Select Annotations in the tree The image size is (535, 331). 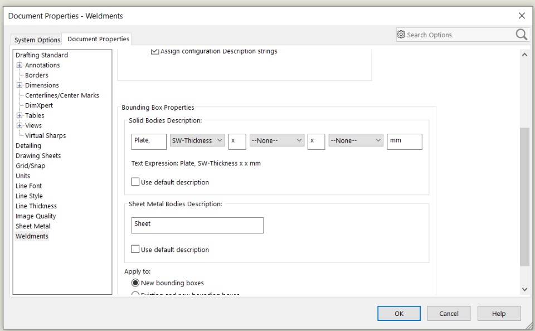coord(42,65)
